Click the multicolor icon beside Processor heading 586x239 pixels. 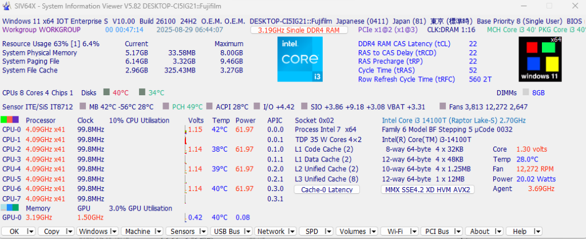click(10, 120)
